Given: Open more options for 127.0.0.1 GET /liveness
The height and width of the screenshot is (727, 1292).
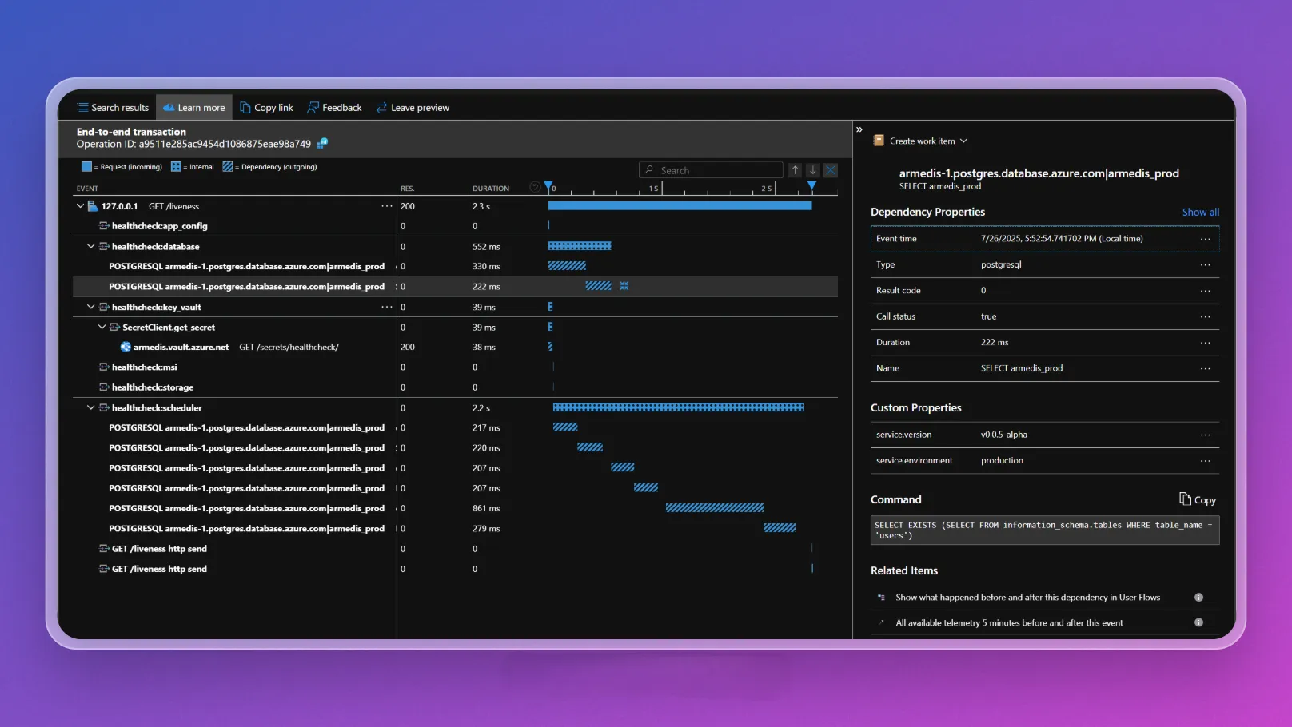Looking at the screenshot, I should coord(387,206).
